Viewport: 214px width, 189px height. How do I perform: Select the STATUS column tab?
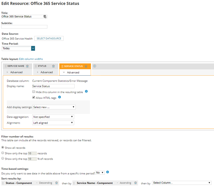[x=46, y=66]
